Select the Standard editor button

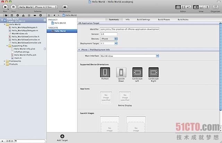[178, 7]
